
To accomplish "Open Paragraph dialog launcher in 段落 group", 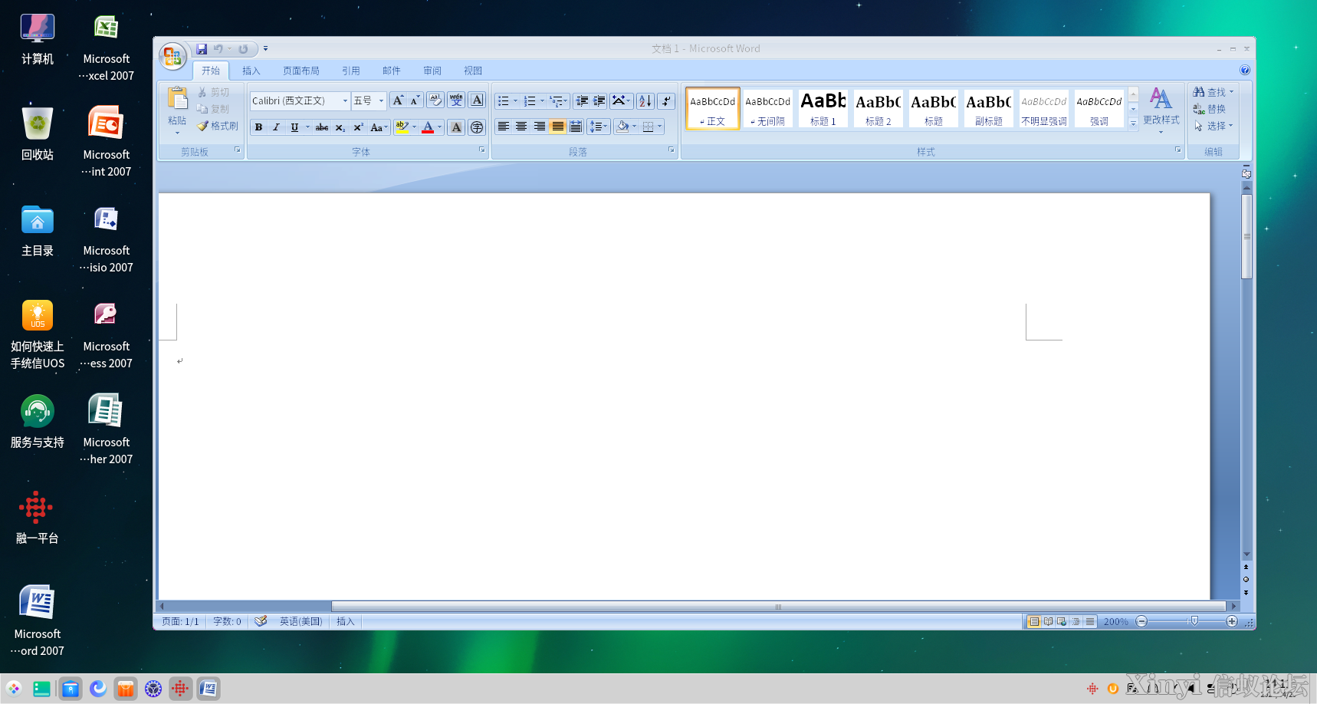I will click(671, 150).
